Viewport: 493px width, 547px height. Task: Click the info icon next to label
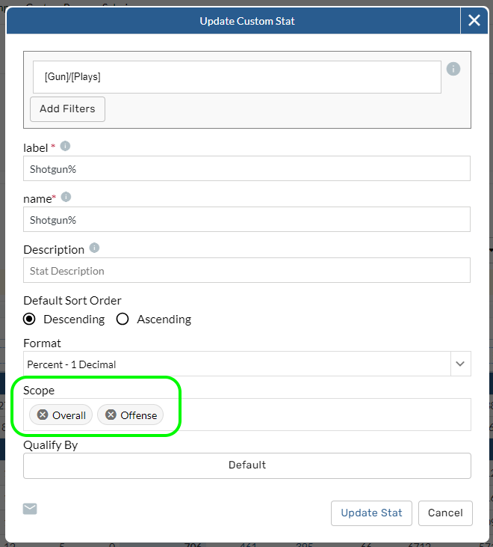(x=65, y=146)
